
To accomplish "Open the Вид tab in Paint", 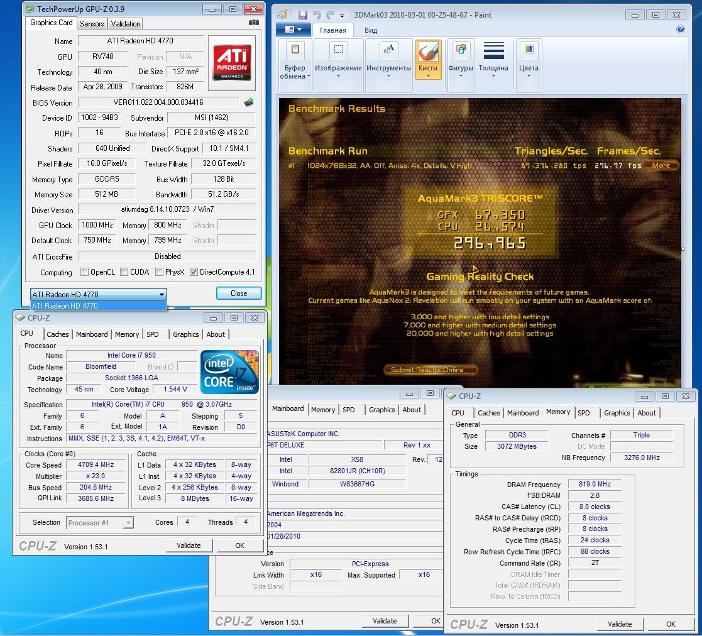I will (371, 30).
